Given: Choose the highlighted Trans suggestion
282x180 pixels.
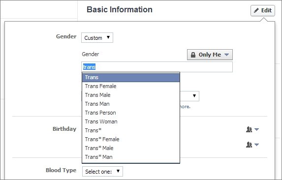Looking at the screenshot, I should click(x=131, y=77).
